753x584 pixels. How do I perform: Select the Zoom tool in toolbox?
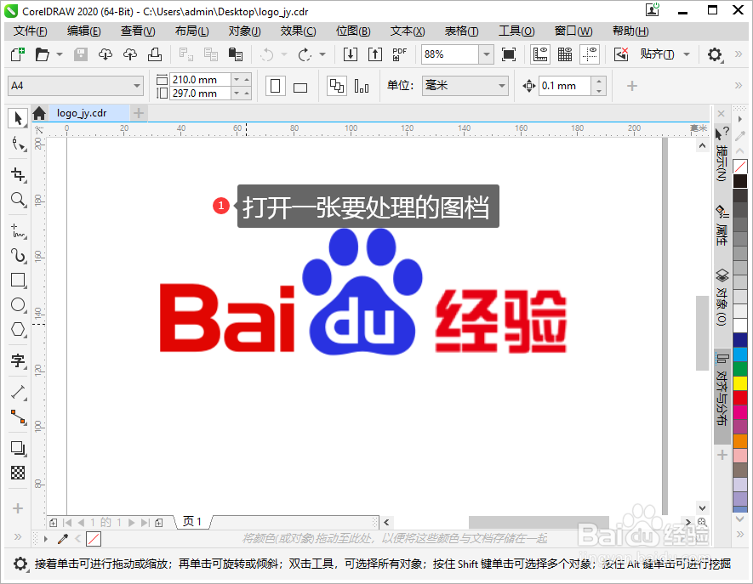click(x=18, y=199)
